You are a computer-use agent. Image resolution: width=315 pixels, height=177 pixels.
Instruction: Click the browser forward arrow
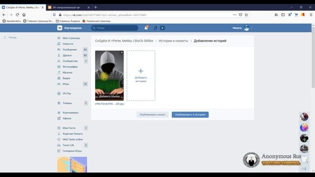[11, 15]
